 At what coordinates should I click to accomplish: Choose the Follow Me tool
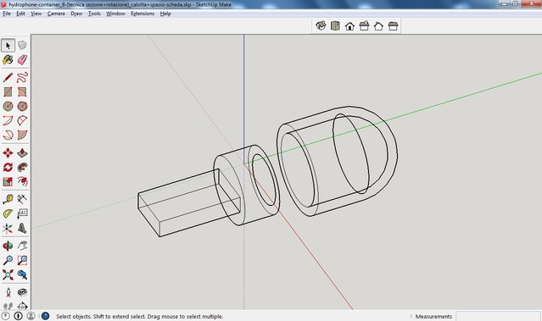(x=22, y=167)
